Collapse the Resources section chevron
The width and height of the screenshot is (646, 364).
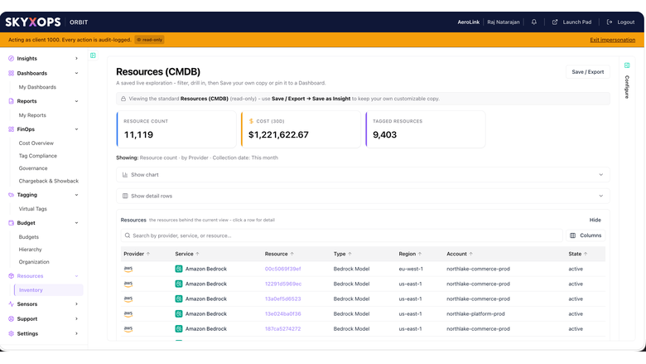77,276
